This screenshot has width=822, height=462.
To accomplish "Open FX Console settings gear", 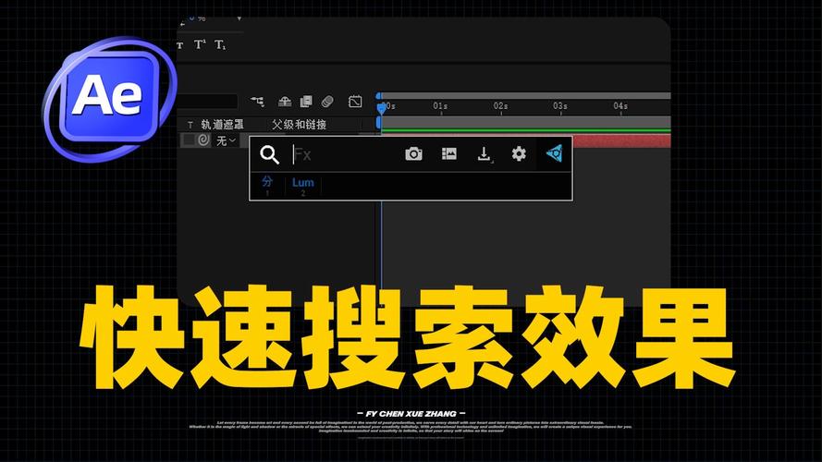I will [x=519, y=153].
